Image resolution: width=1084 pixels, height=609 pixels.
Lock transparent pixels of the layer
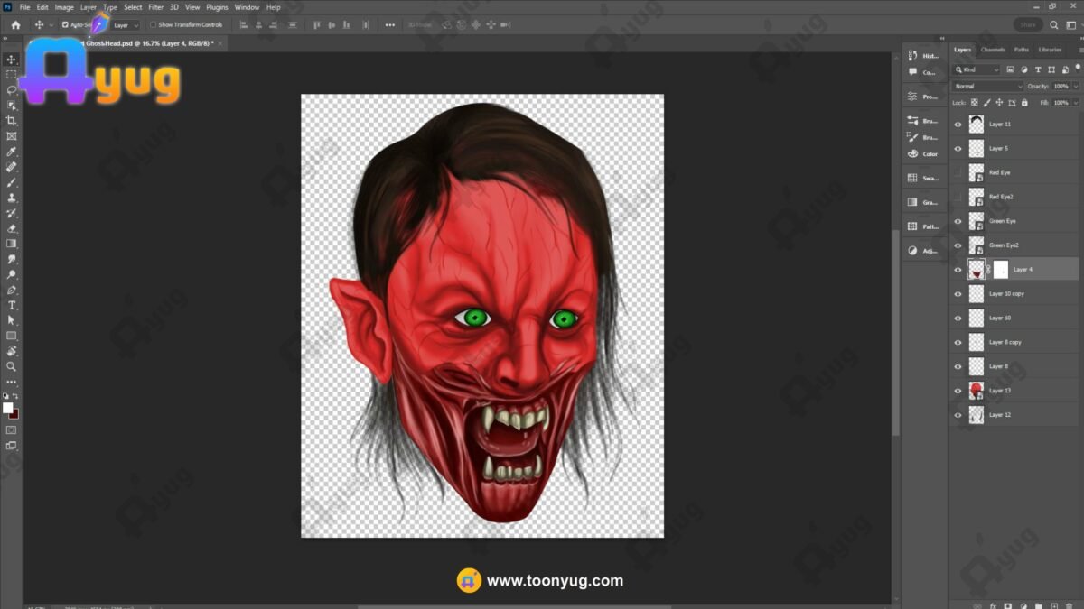coord(974,103)
